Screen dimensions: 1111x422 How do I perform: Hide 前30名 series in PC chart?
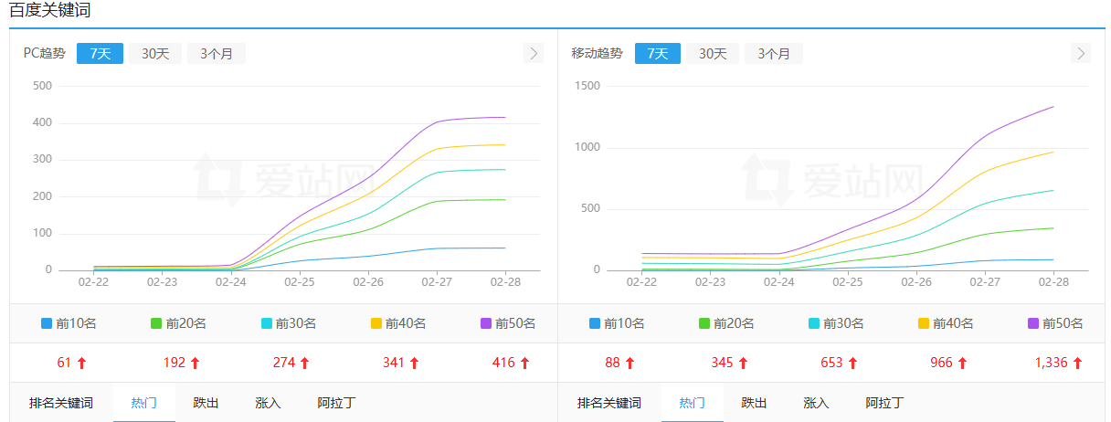288,323
